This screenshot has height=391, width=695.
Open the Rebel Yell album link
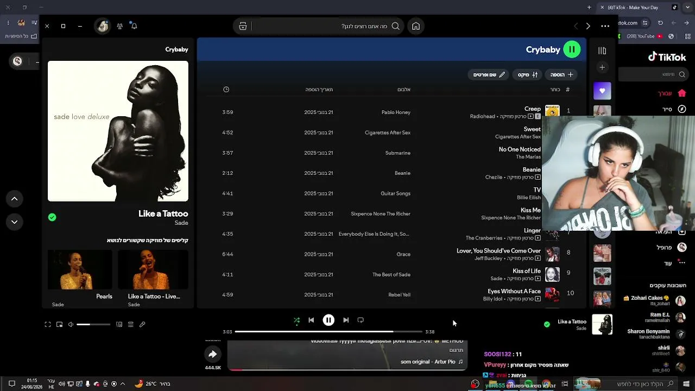tap(399, 295)
